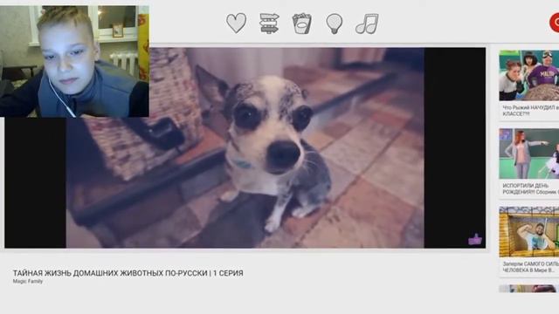Viewport: 559px width, 314px height.
Task: Click the music note icon
Action: pos(367,24)
